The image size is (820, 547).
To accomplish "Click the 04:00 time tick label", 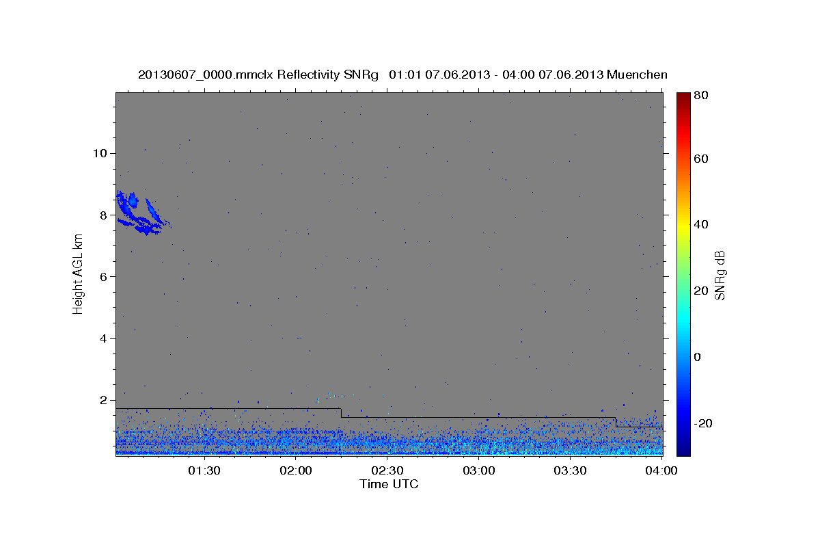I will (x=661, y=470).
